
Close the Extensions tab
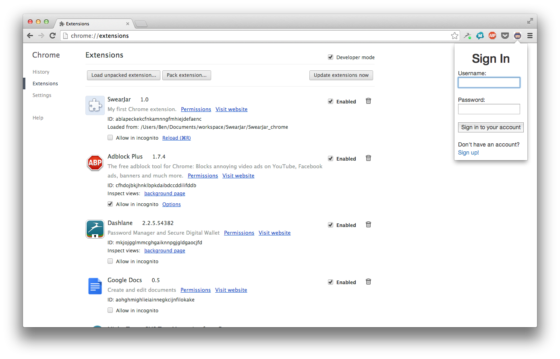128,24
